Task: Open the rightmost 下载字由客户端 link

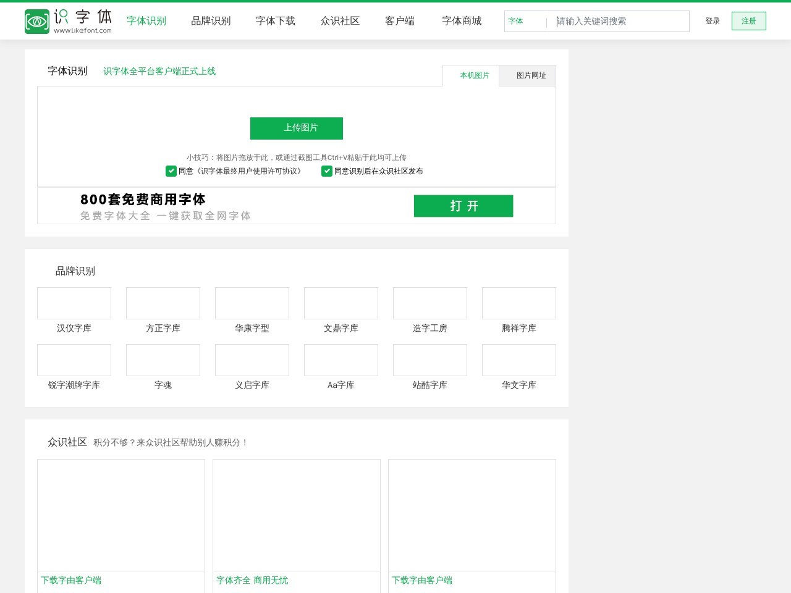Action: (422, 581)
